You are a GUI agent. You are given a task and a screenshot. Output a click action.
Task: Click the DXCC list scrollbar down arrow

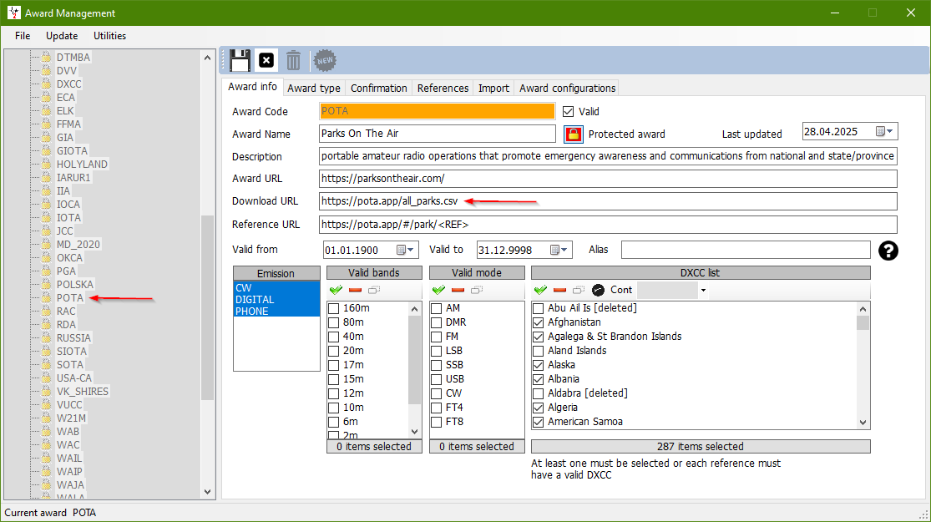click(x=863, y=423)
